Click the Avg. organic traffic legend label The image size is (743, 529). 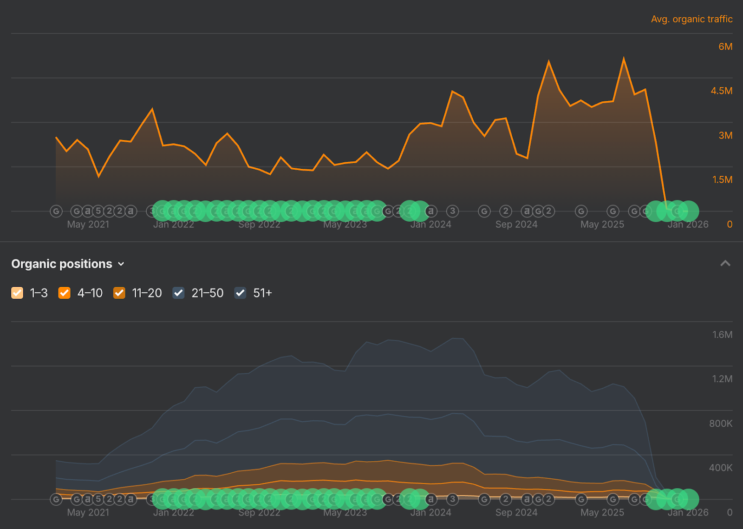[691, 19]
